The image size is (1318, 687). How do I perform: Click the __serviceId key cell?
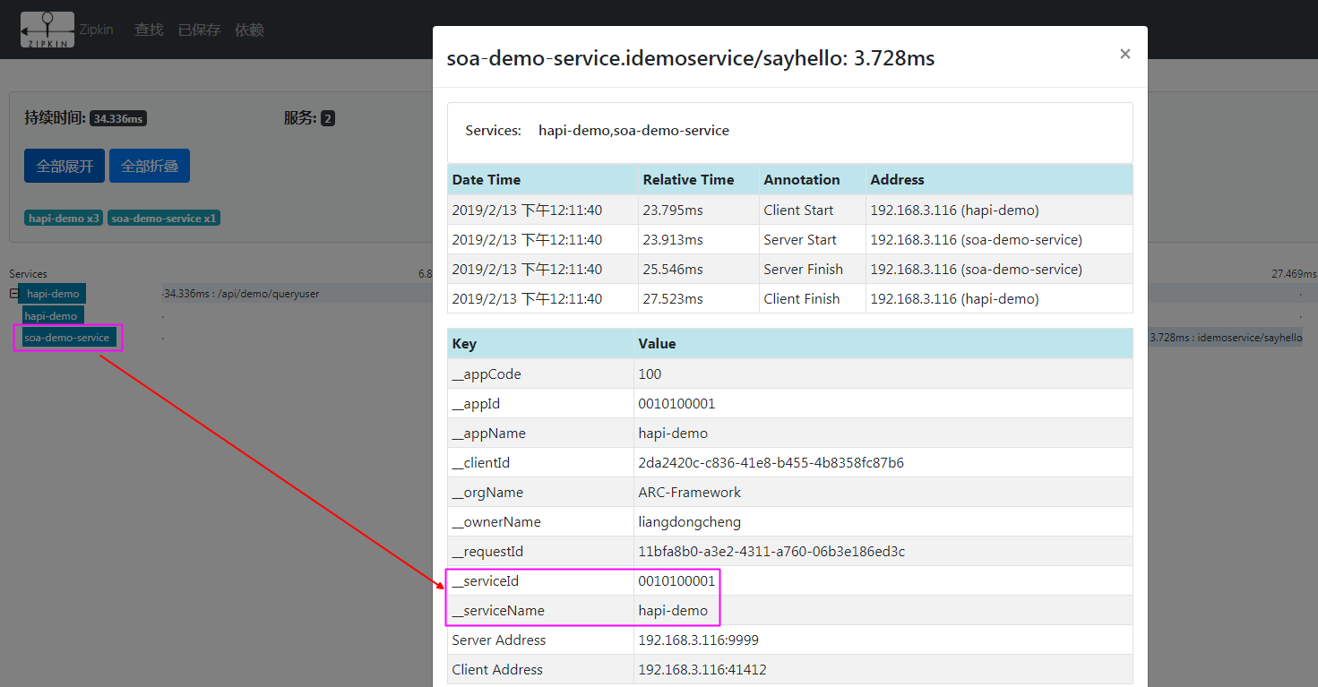540,580
